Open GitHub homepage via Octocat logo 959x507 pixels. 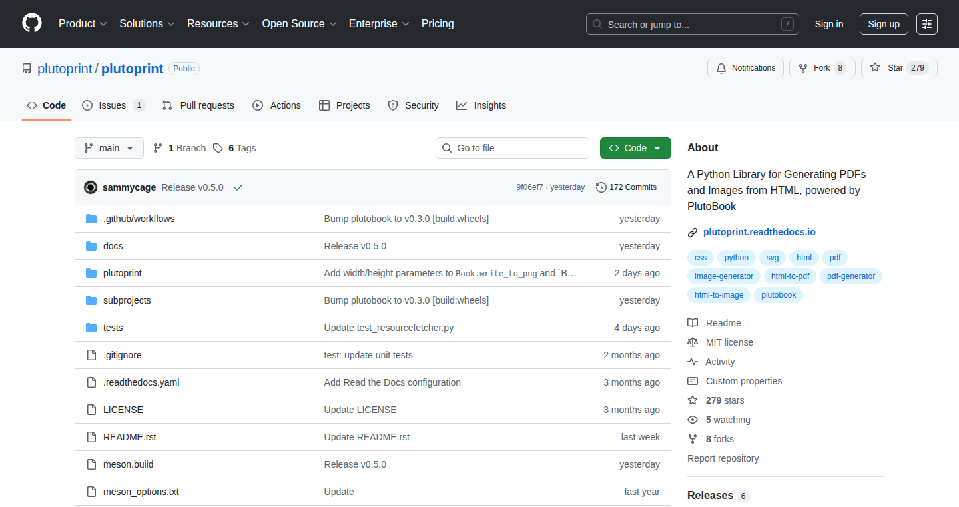point(32,23)
